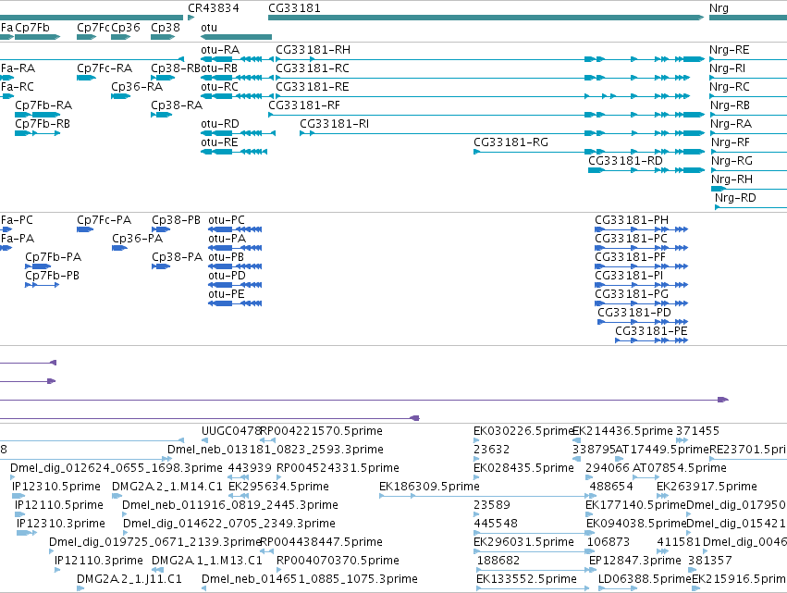Select the CR43834 gene label
This screenshot has height=593, width=787.
click(x=214, y=8)
